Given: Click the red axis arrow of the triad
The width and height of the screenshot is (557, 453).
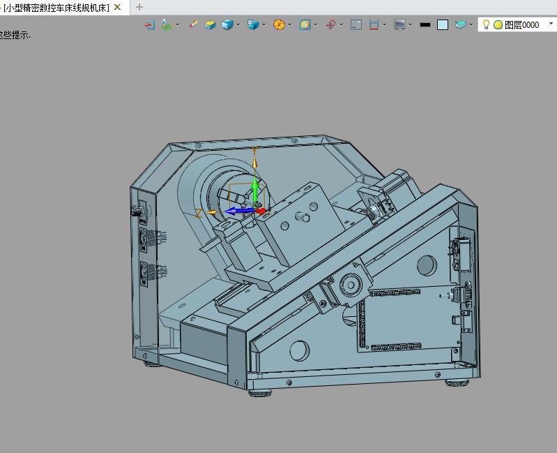Looking at the screenshot, I should coord(261,211).
